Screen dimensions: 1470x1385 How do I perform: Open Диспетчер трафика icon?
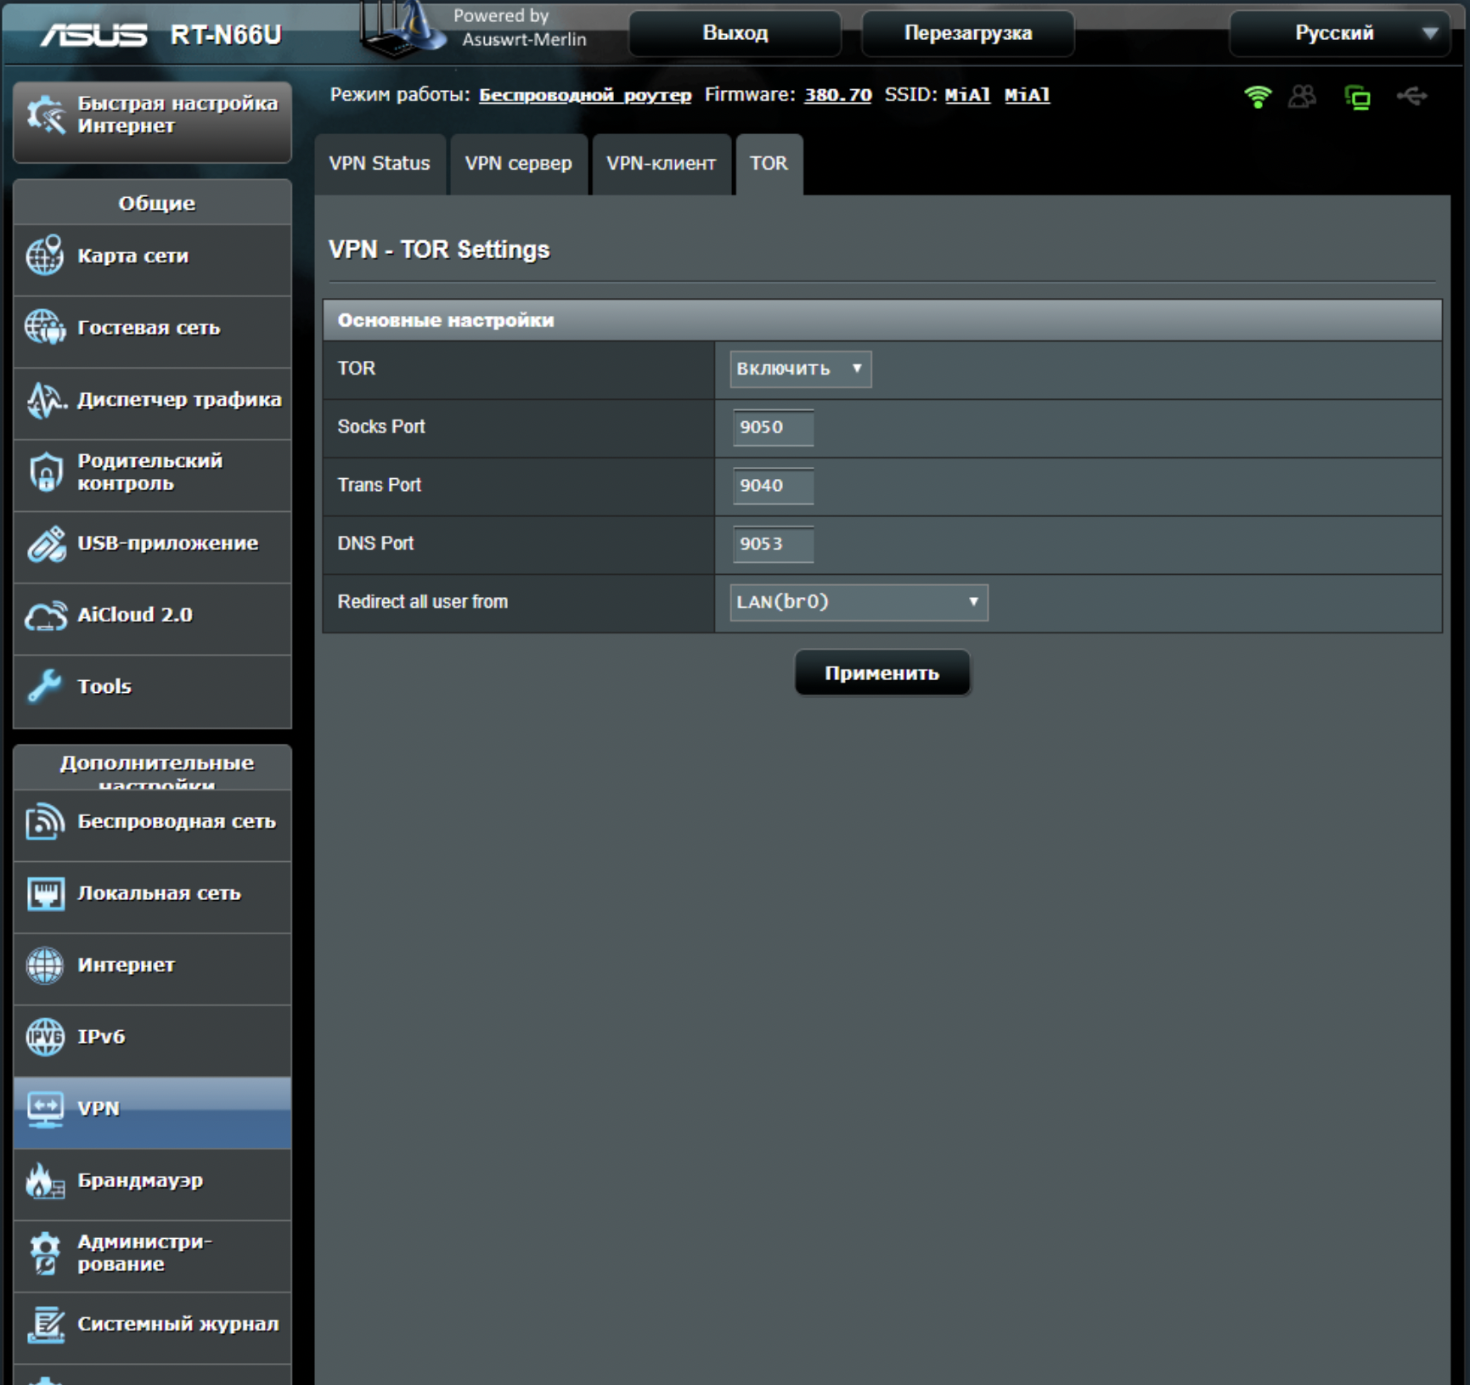(x=46, y=399)
